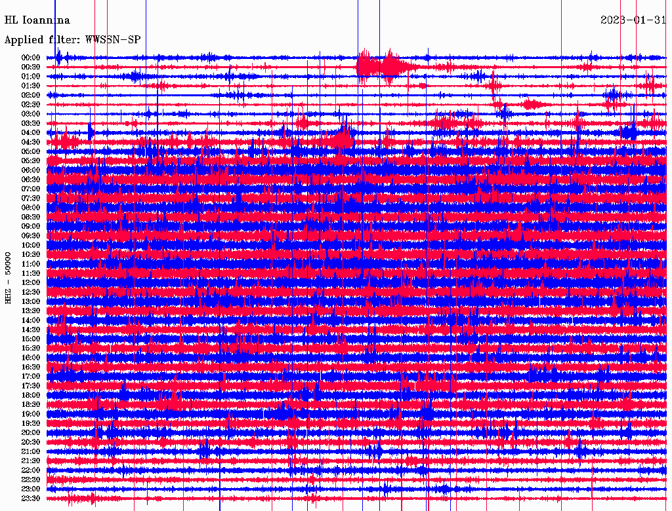Select the 06:00 time label
This screenshot has height=511, width=672.
31,170
